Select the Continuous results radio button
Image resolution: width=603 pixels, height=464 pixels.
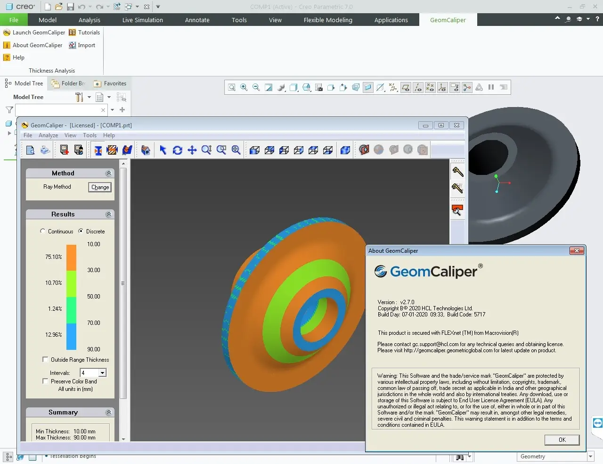tap(43, 231)
